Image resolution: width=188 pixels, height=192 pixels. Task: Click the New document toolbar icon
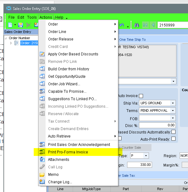tap(10, 25)
